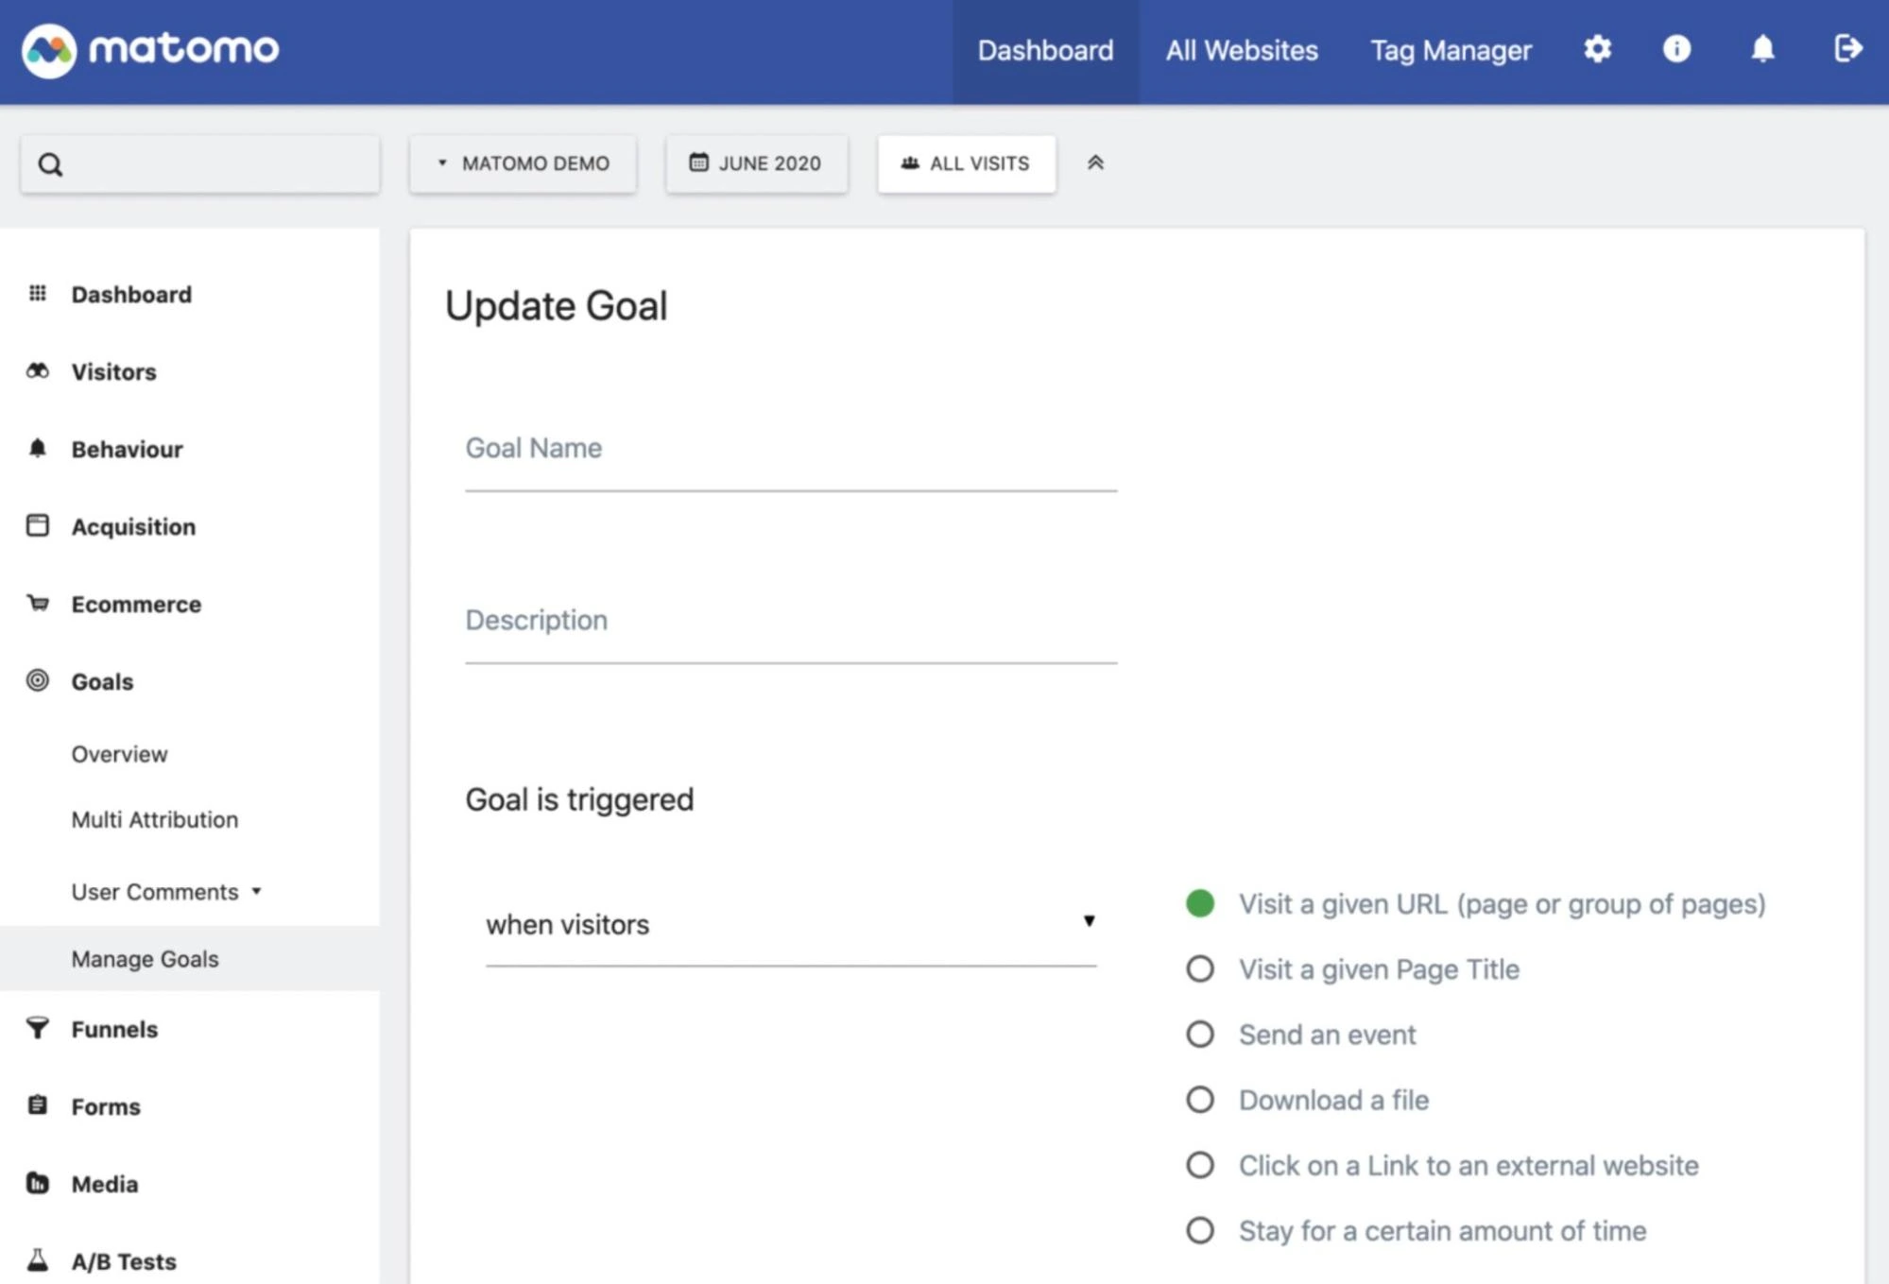Click the logout icon at top right
This screenshot has width=1889, height=1284.
[x=1847, y=50]
